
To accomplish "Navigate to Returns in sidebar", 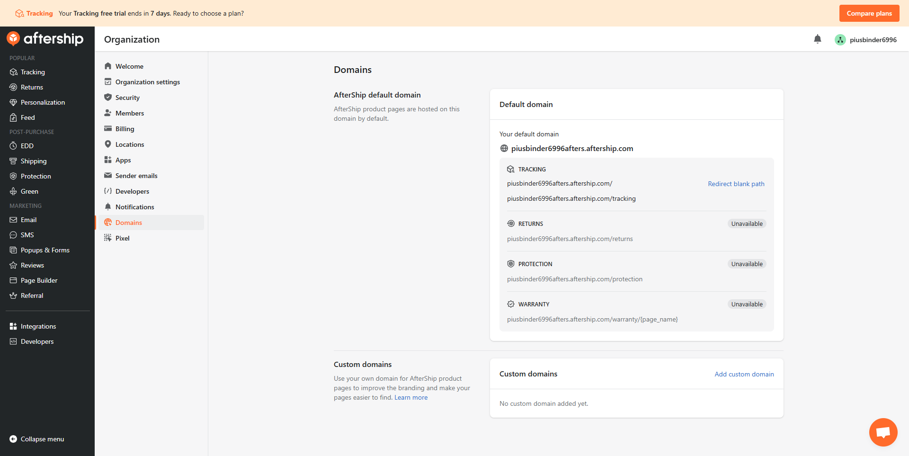I will (x=32, y=87).
